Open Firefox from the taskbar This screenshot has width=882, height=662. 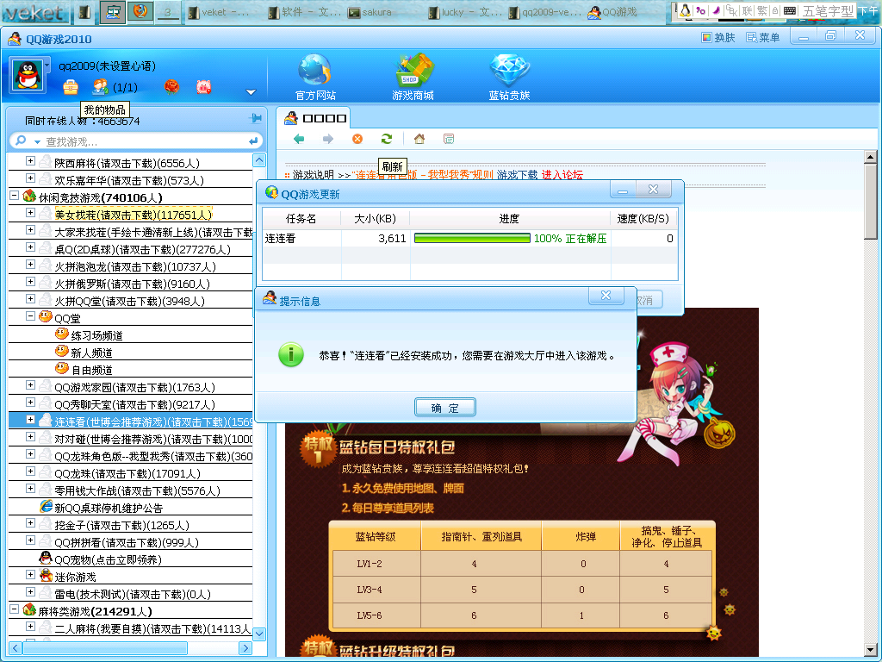tap(140, 11)
